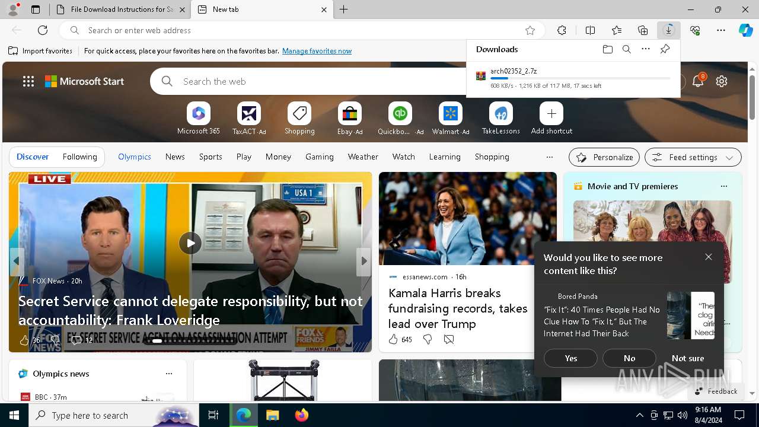759x427 pixels.
Task: Toggle Downloads toolbar icon
Action: (669, 30)
